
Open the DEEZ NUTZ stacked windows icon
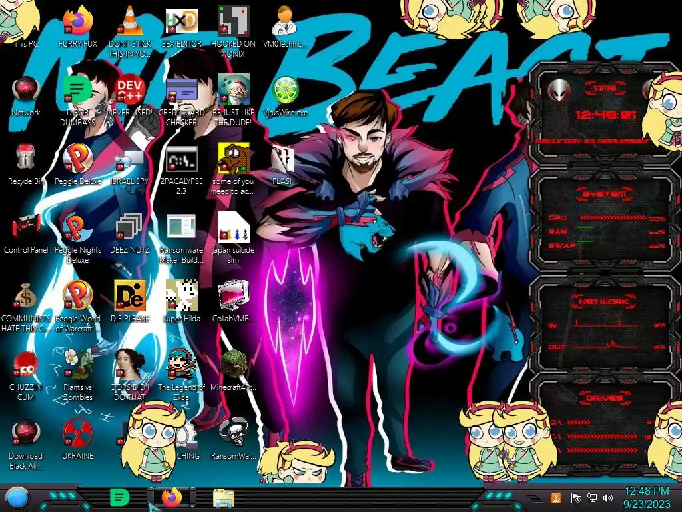130,227
